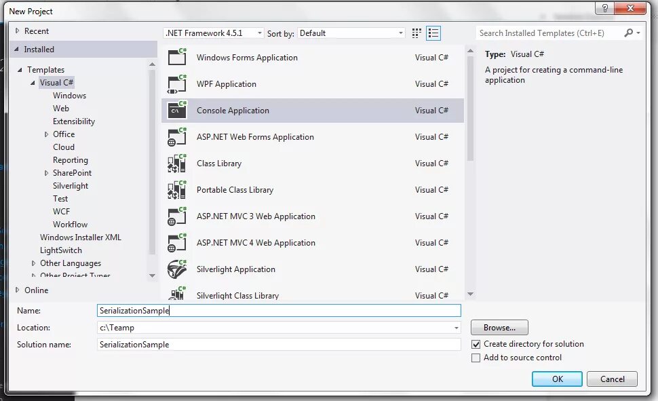Click the category tree scrollbar thumb
658x401 pixels.
[x=152, y=162]
